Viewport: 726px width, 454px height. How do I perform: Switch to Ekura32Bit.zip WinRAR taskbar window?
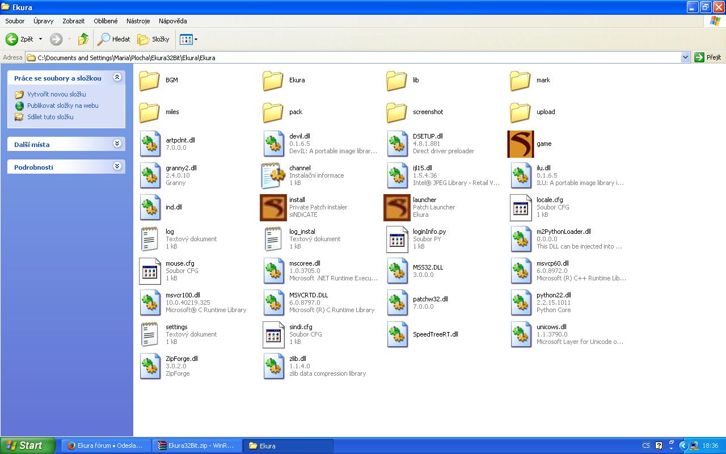196,445
